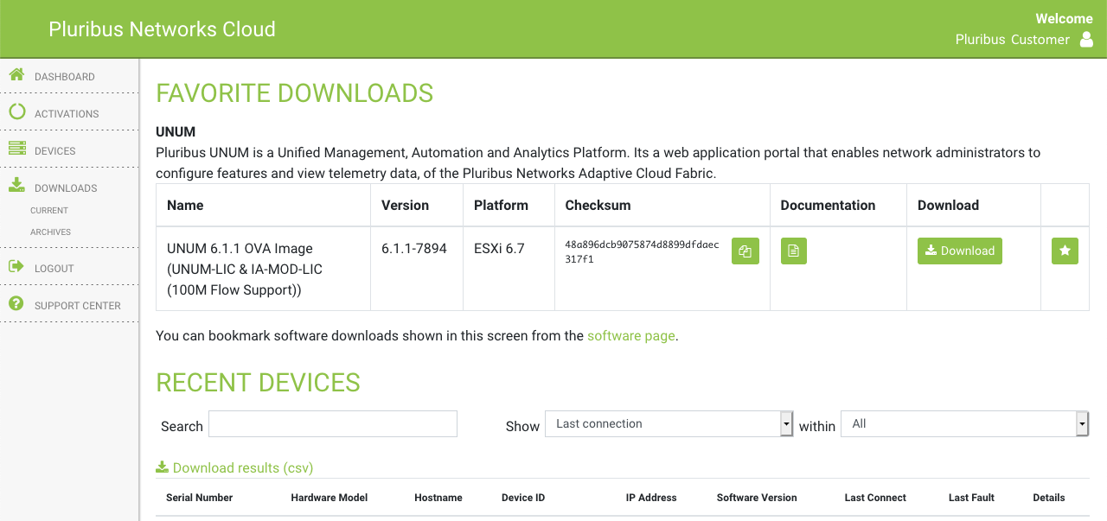This screenshot has width=1107, height=521.
Task: Sort by IP Address column header
Action: 651,498
